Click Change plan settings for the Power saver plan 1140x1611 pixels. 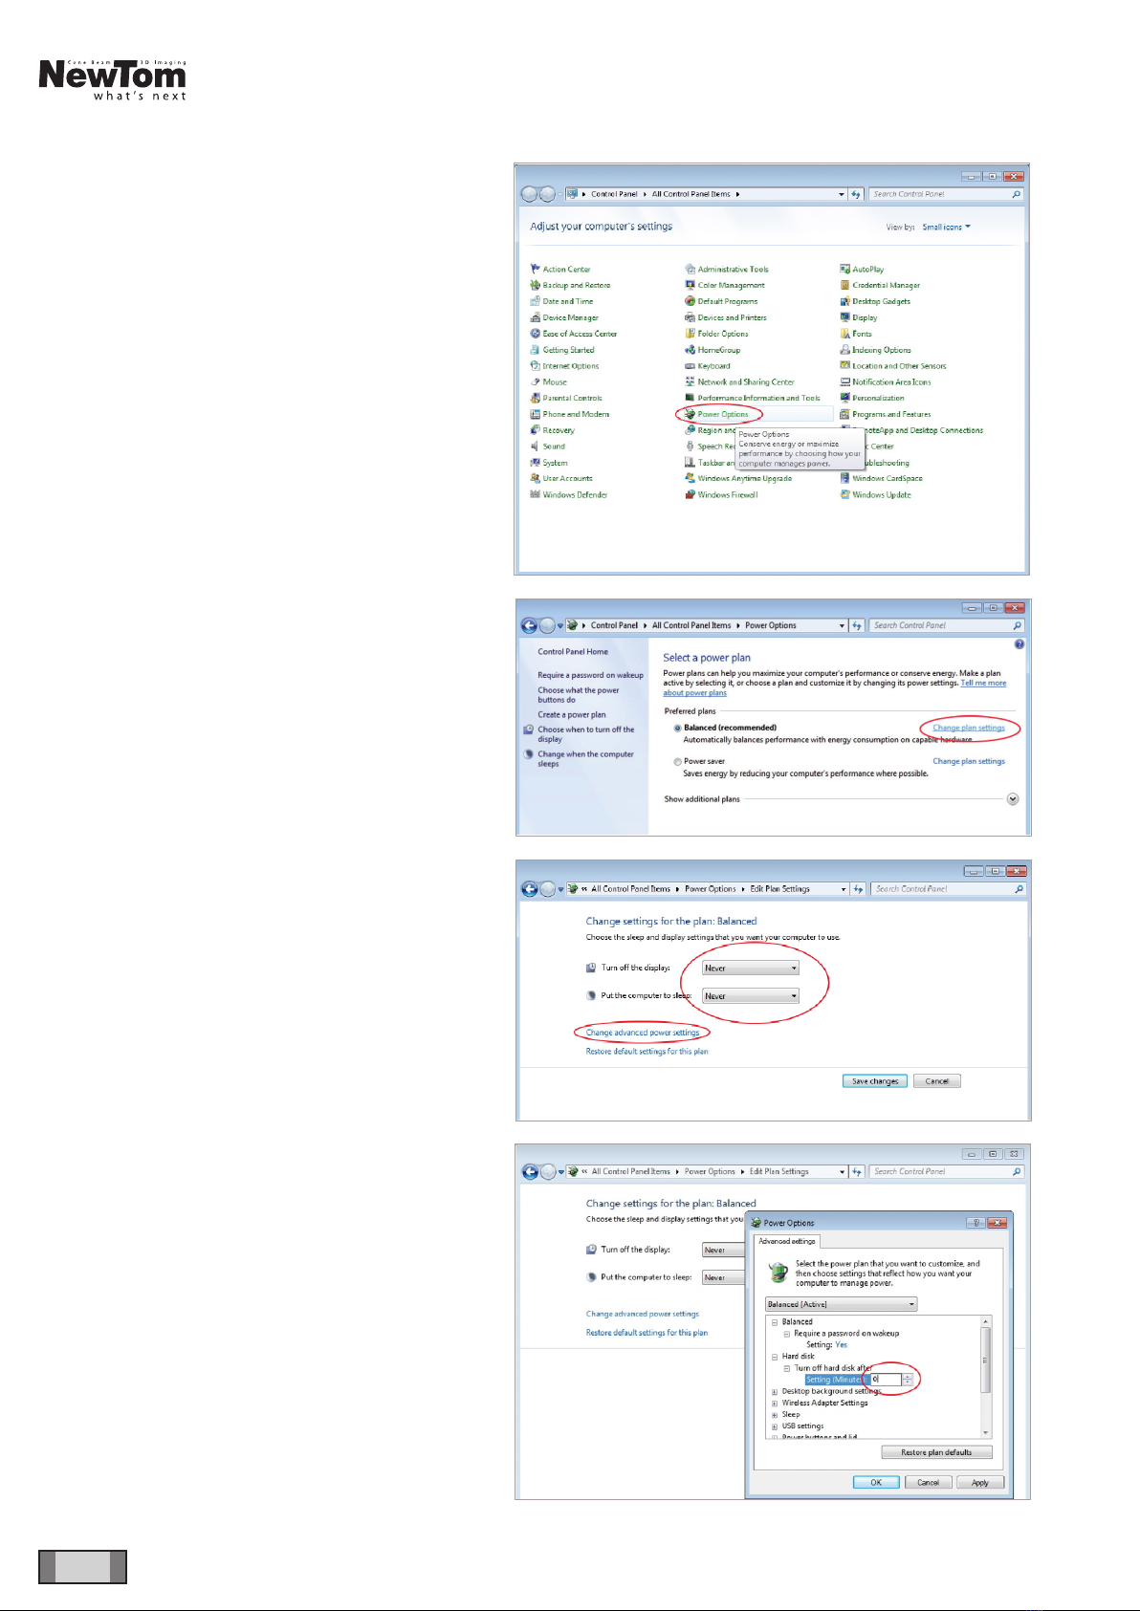969,762
